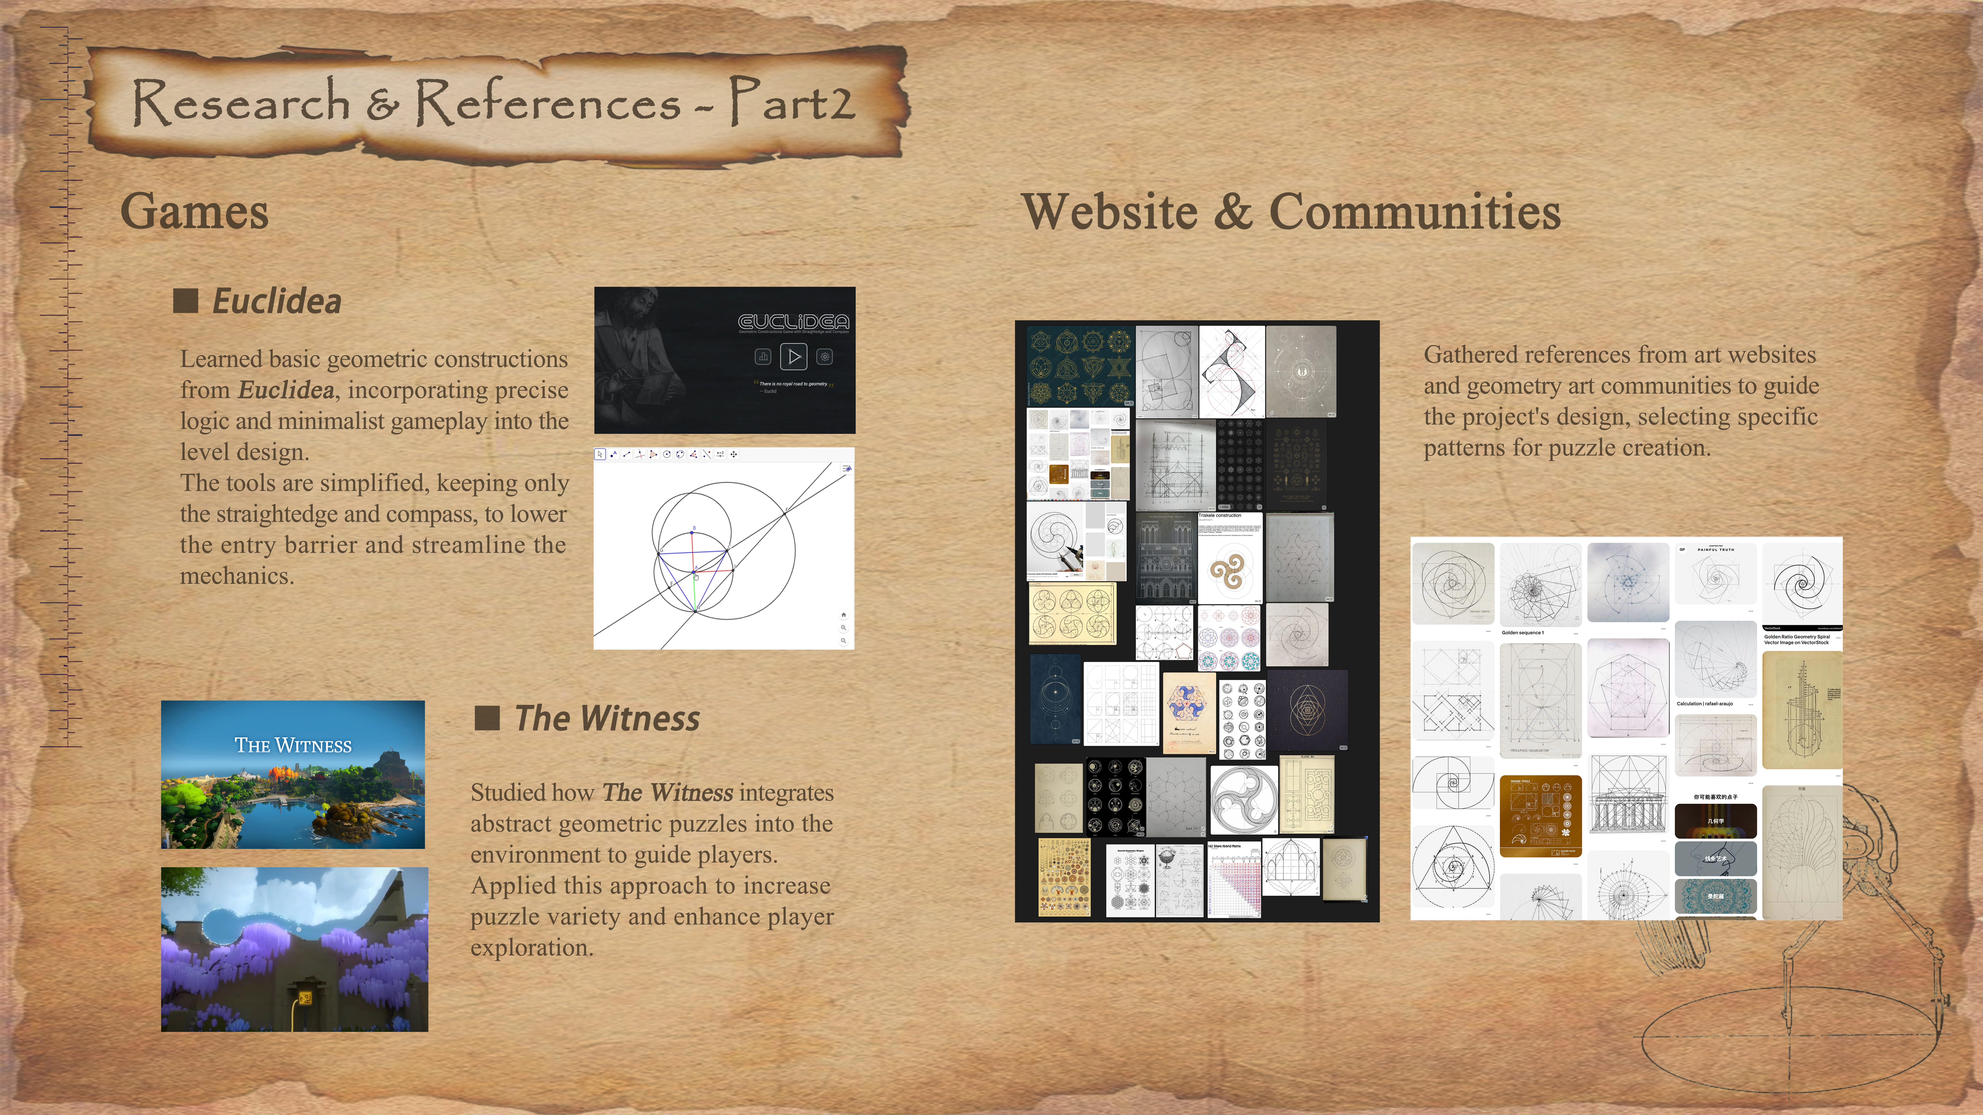Open the Euclidea statistics bar-chart icon
Viewport: 1983px width, 1115px height.
(763, 356)
